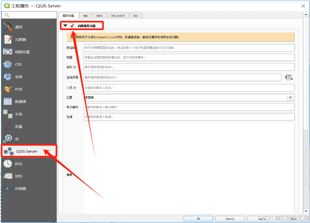Open the 元数据 metadata page icon
The height and width of the screenshot is (223, 310).
coord(8,39)
